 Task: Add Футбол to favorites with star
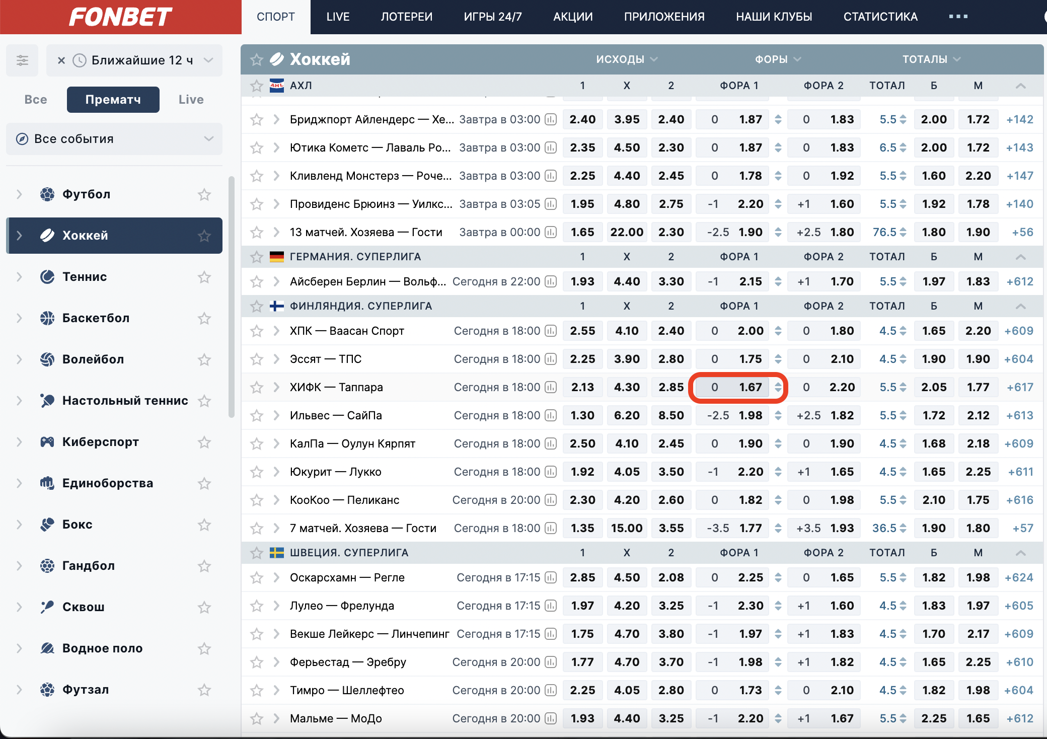point(204,194)
